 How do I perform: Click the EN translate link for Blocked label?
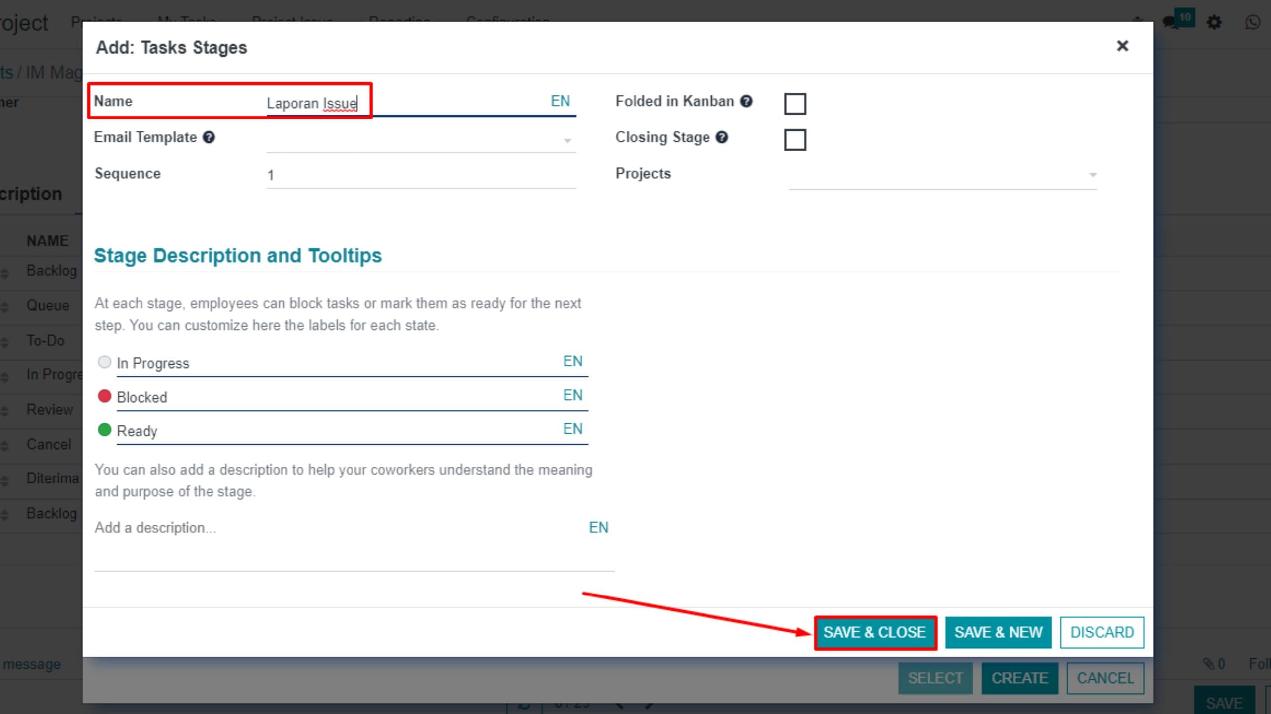pos(572,395)
